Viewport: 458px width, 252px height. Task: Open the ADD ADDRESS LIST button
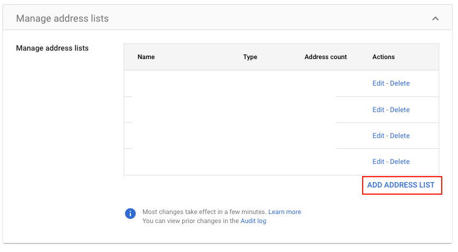pos(401,185)
